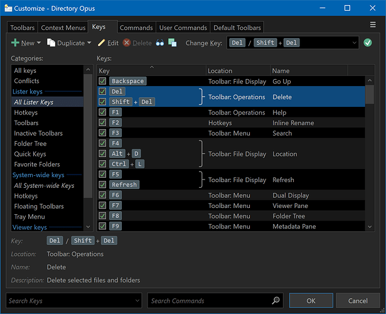This screenshot has height=314, width=386.
Task: Click the Cancel button
Action: tap(358, 300)
